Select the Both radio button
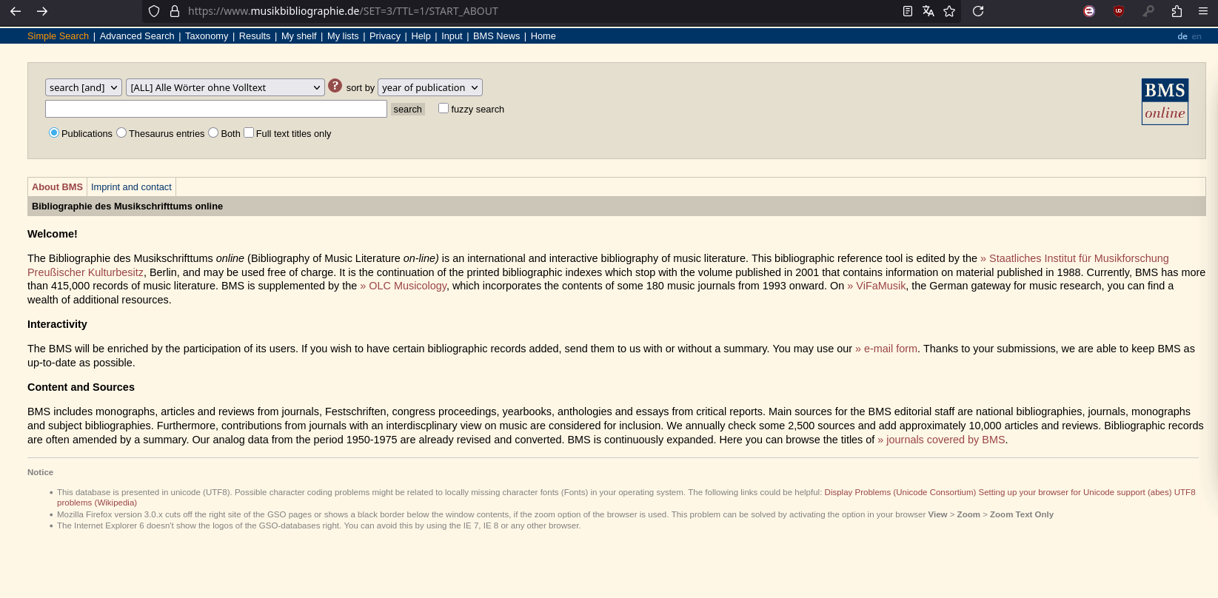The height and width of the screenshot is (598, 1218). pos(213,132)
